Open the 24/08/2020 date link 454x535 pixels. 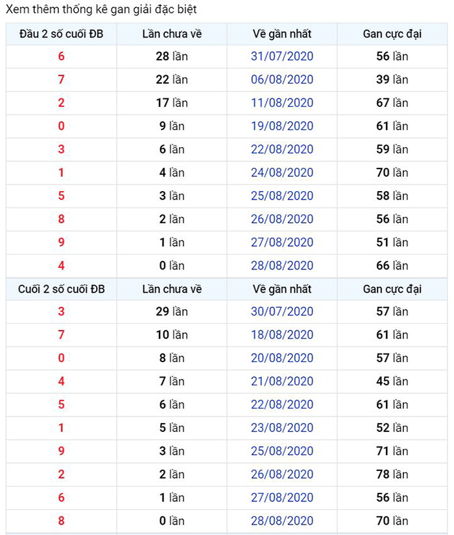point(282,172)
